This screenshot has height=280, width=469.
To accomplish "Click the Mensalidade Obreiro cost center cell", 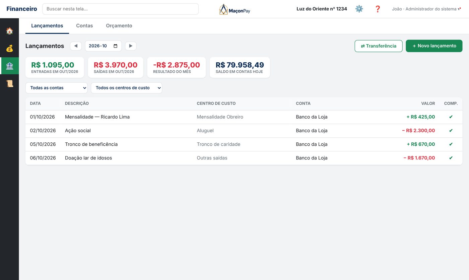I will [220, 117].
